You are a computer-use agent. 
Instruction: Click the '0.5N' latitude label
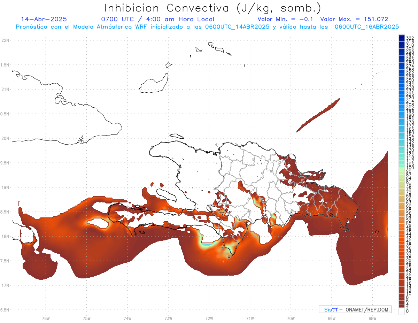click(x=5, y=114)
